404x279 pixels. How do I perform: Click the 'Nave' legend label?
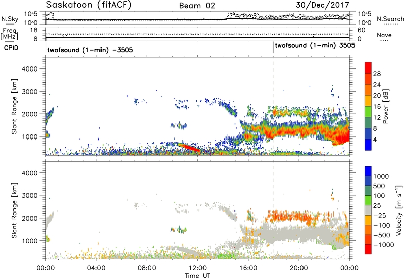384,35
